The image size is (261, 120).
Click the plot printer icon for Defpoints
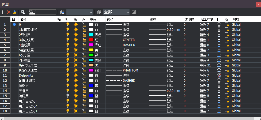point(219,76)
